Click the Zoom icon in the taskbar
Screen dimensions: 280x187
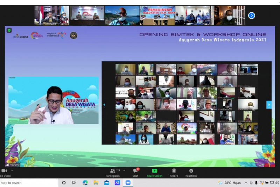(128, 183)
